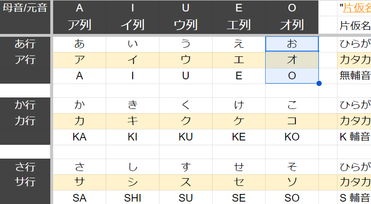This screenshot has width=371, height=204.
Task: Click the katakana ケ cell
Action: point(238,121)
